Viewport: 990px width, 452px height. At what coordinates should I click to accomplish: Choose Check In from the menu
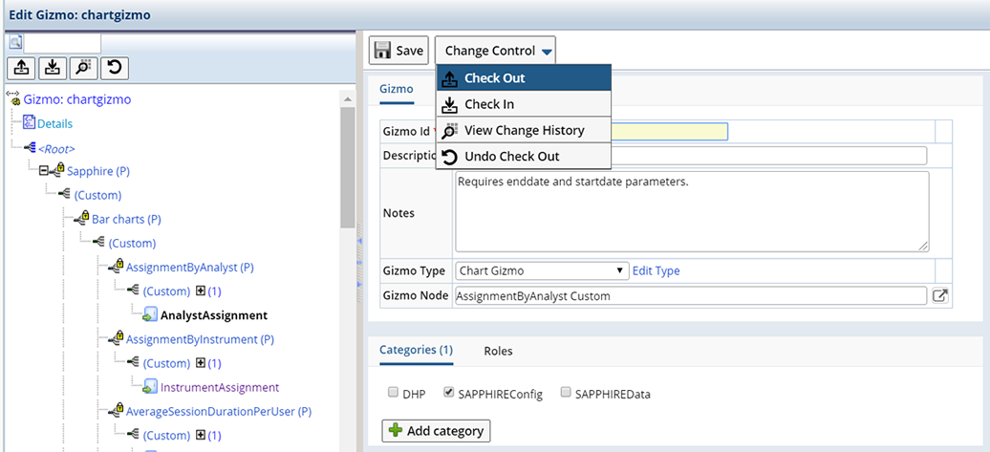coord(524,104)
